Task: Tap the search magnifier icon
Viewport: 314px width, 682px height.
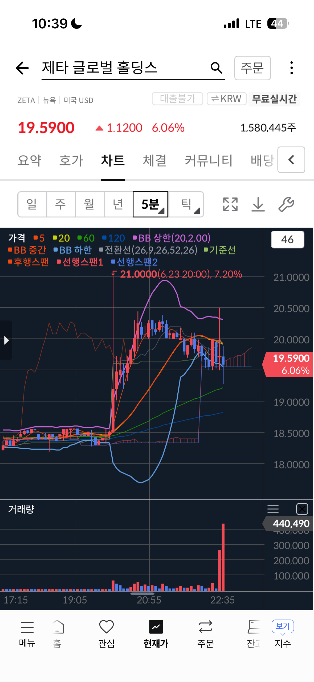Action: click(x=216, y=68)
